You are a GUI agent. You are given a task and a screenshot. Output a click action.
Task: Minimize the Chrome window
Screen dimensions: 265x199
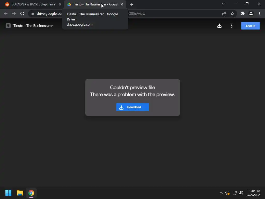[235, 4]
